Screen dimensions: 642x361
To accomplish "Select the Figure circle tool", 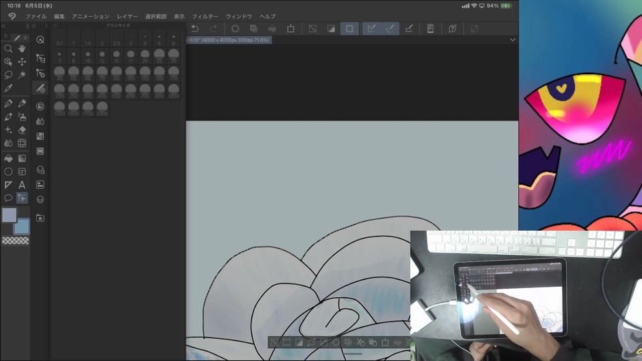I will coord(8,172).
